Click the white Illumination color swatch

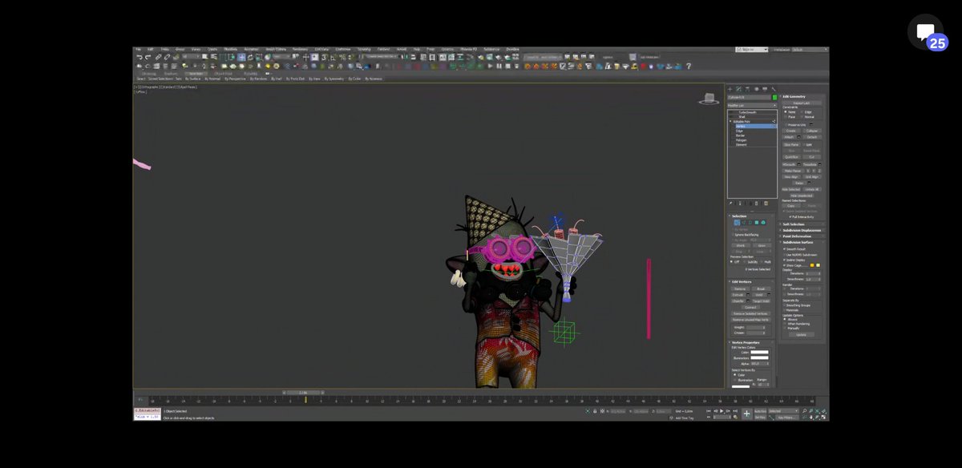coord(759,357)
